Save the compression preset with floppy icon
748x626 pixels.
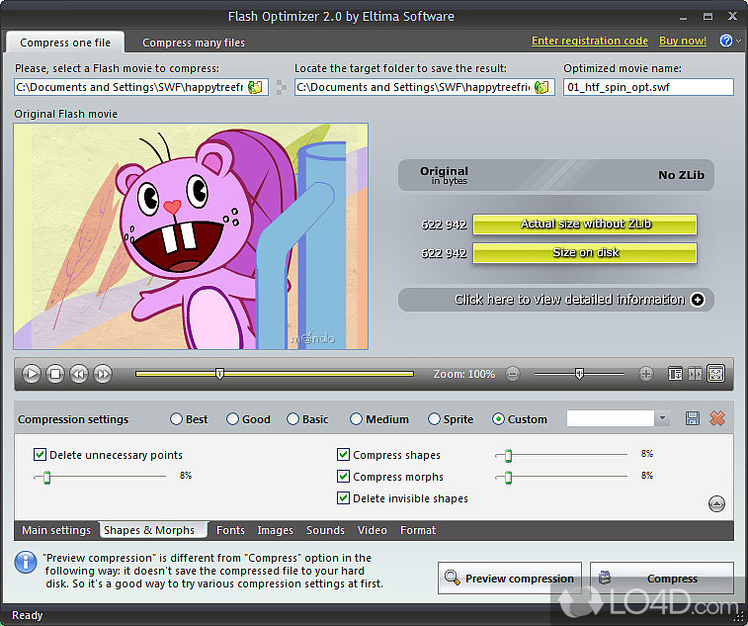(693, 419)
